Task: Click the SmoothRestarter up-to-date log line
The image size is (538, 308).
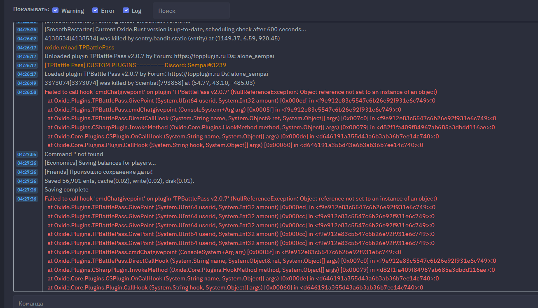Action: (x=175, y=30)
